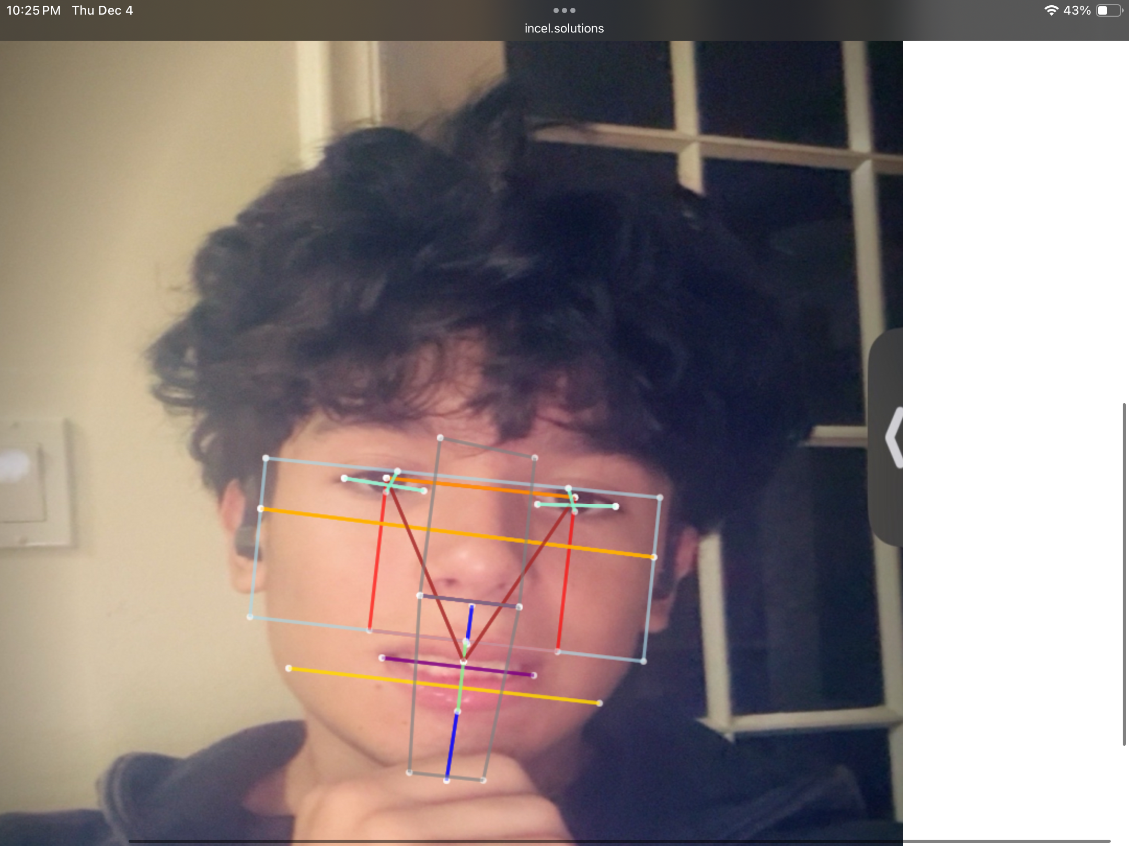The height and width of the screenshot is (846, 1129).
Task: Click the vertical scrollbar on right edge
Action: (x=1124, y=574)
